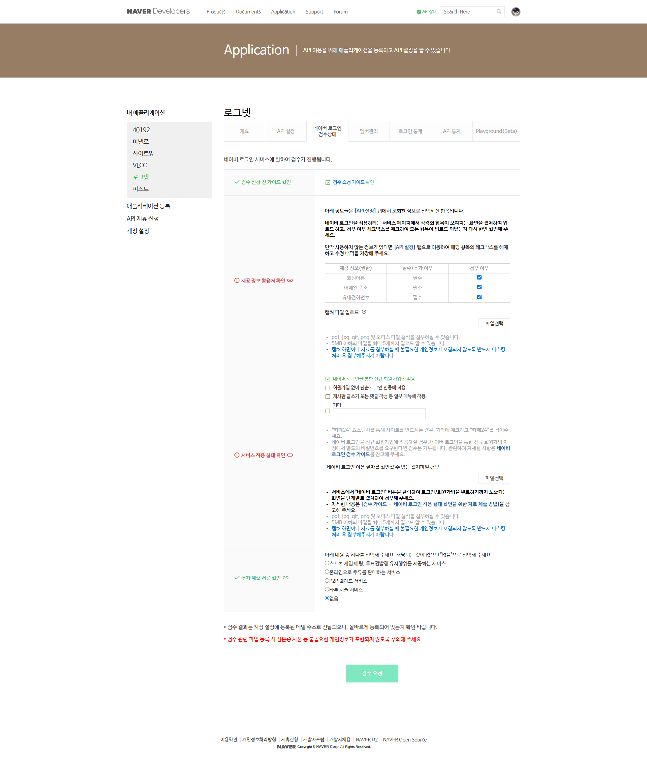Click link icon next to 추가 제출 서류 확인

[x=286, y=578]
